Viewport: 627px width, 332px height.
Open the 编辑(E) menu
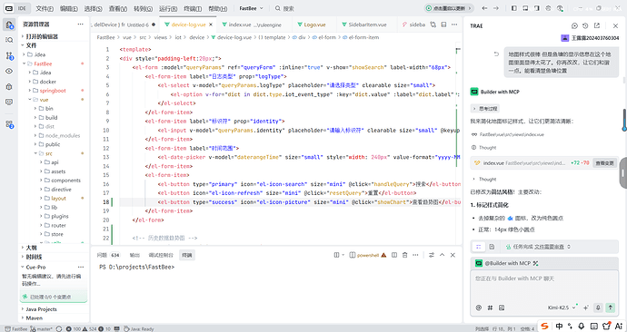[69, 8]
